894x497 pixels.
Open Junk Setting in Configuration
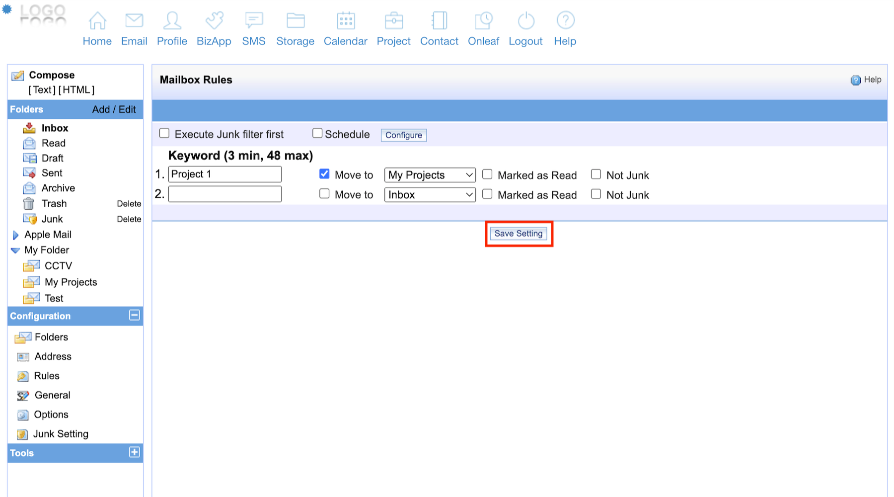tap(61, 434)
